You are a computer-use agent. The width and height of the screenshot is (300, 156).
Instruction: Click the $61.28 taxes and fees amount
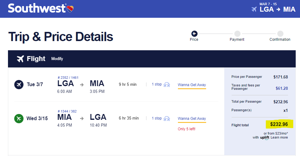pos(282,88)
